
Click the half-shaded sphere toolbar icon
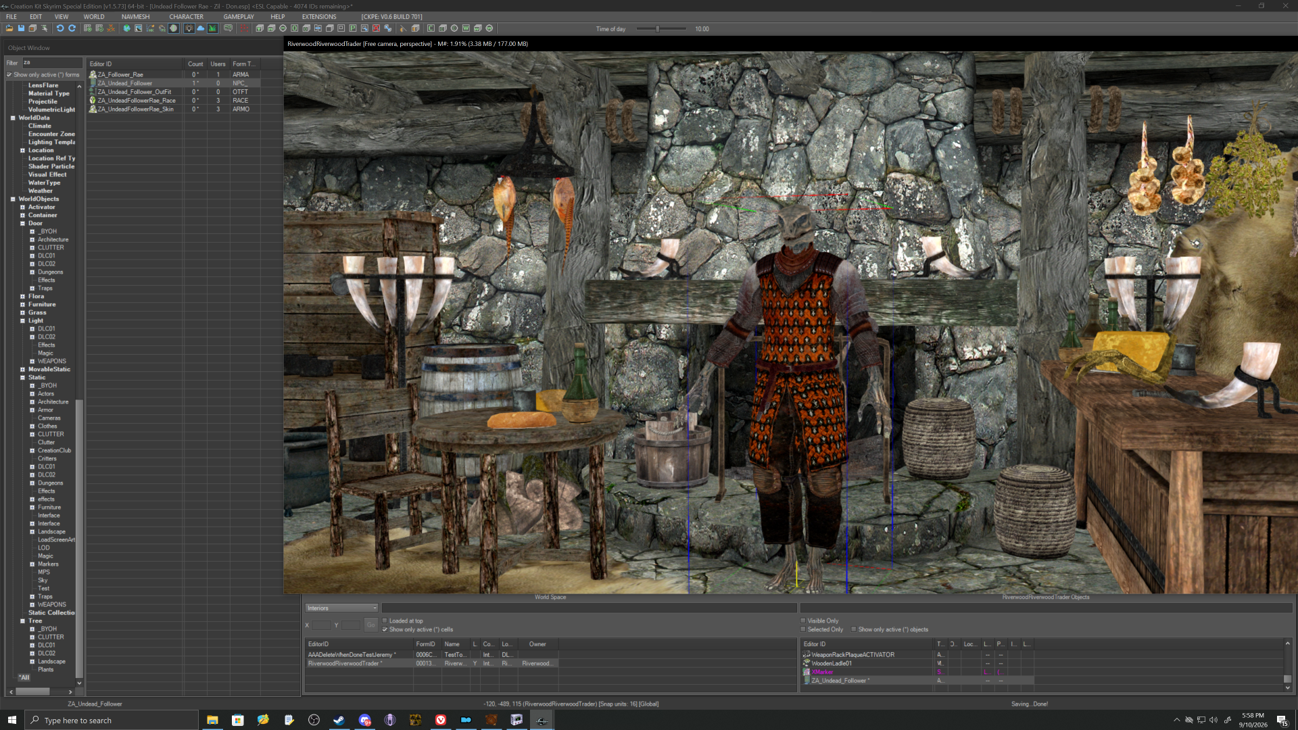pos(174,28)
